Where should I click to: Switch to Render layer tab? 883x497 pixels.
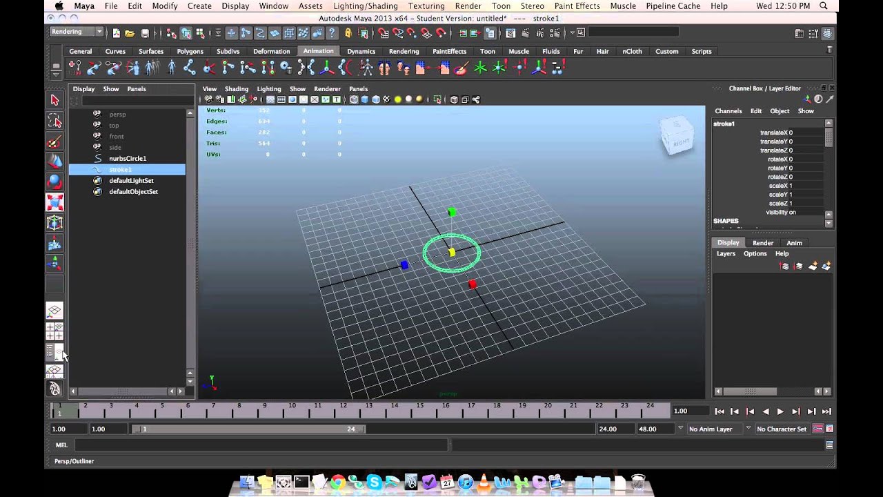click(x=762, y=242)
